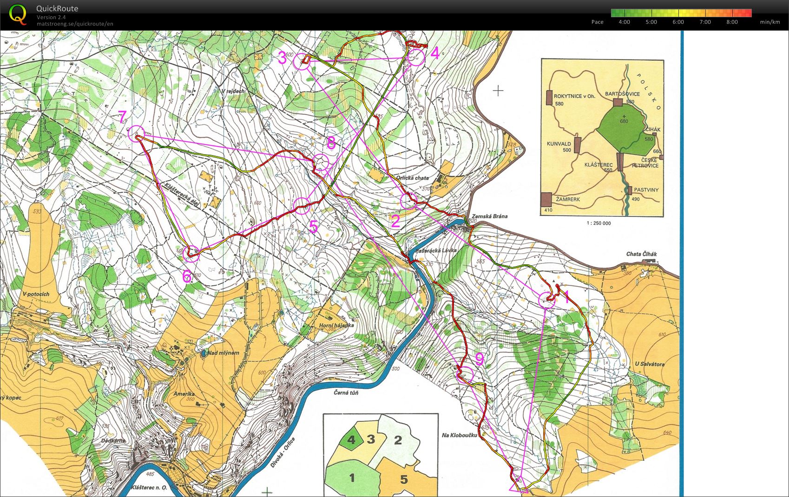Click the U Salvátora map label
Screen dimensions: 789x497
tap(650, 364)
